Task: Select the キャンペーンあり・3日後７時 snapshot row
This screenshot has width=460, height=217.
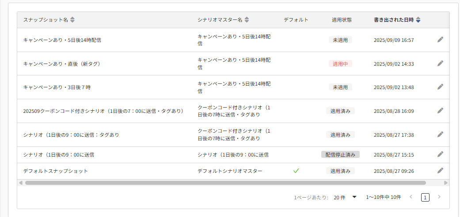Action: click(57, 87)
